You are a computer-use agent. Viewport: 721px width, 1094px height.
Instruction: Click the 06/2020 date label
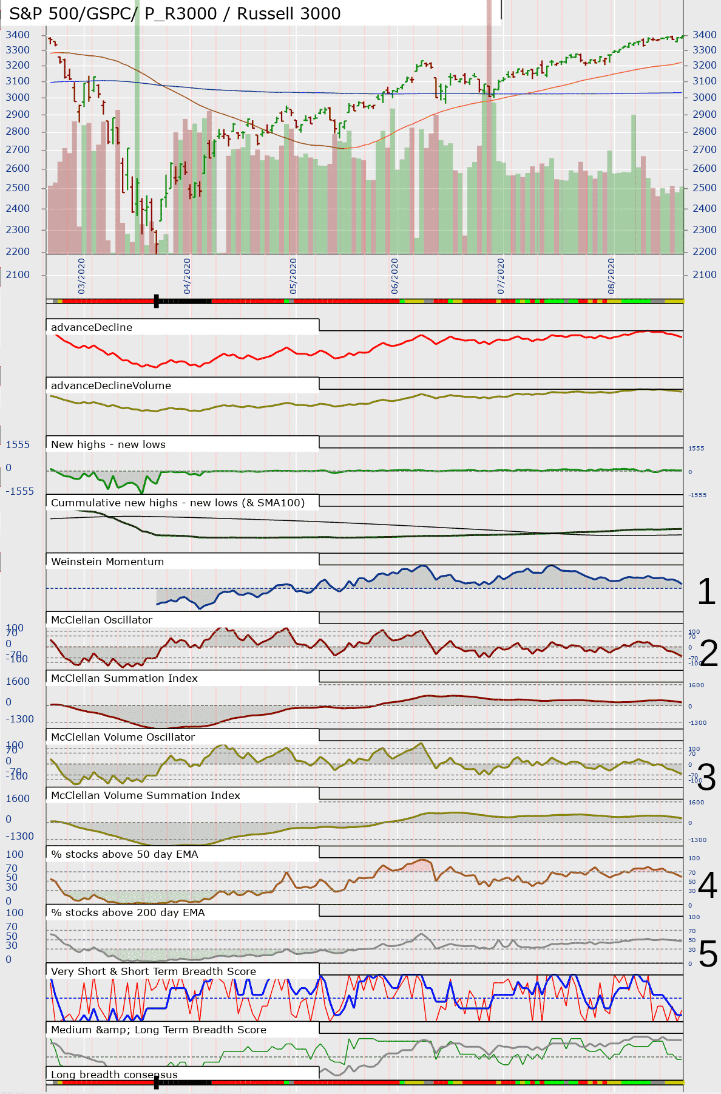coord(394,276)
